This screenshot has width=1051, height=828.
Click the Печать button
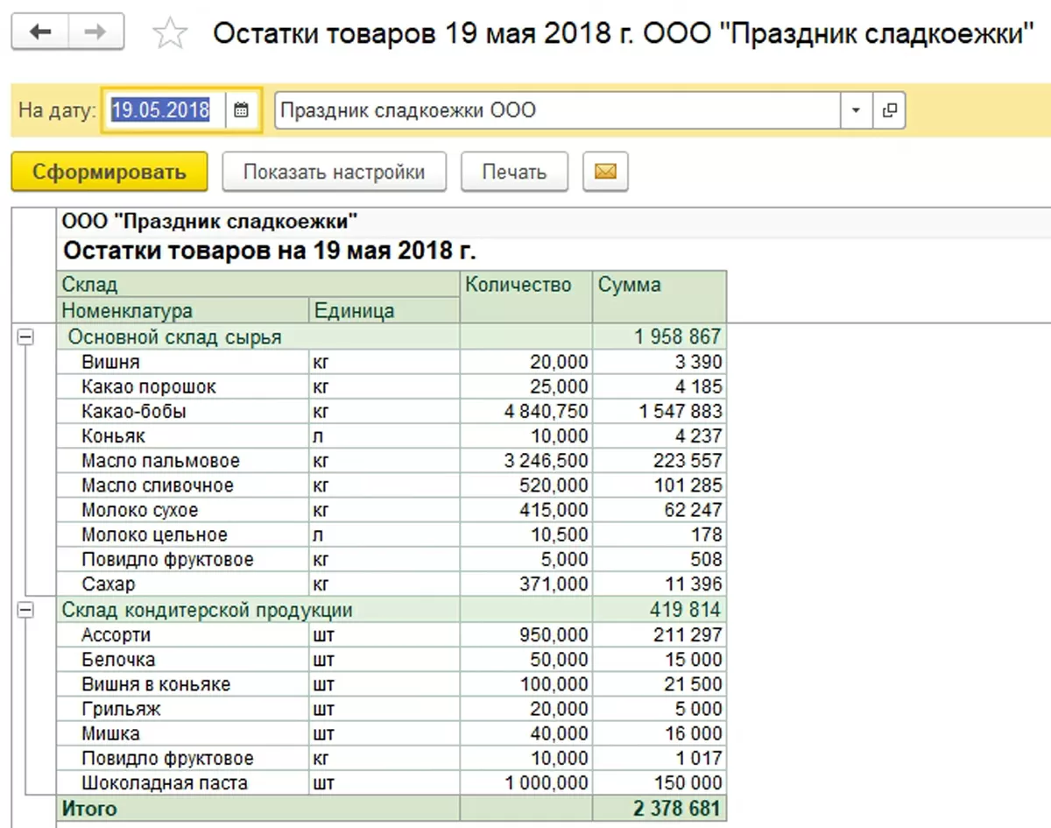[x=514, y=172]
